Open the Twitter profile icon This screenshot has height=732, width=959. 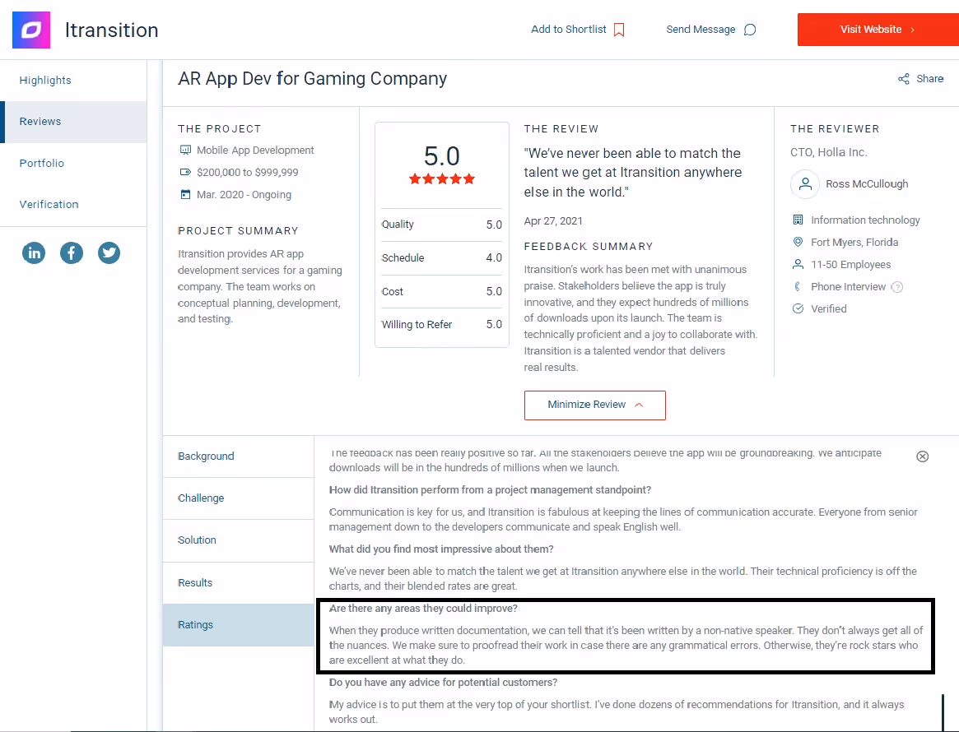click(x=109, y=252)
